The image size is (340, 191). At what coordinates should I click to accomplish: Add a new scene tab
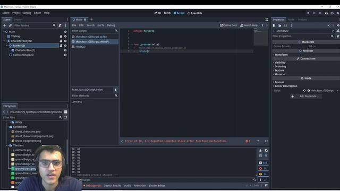point(91,20)
